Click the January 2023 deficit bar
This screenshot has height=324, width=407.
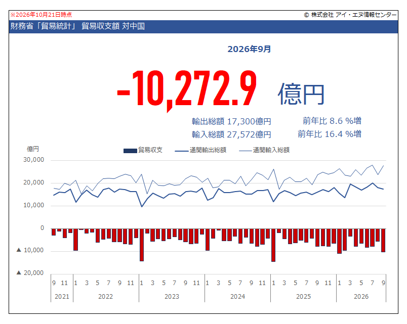142,245
